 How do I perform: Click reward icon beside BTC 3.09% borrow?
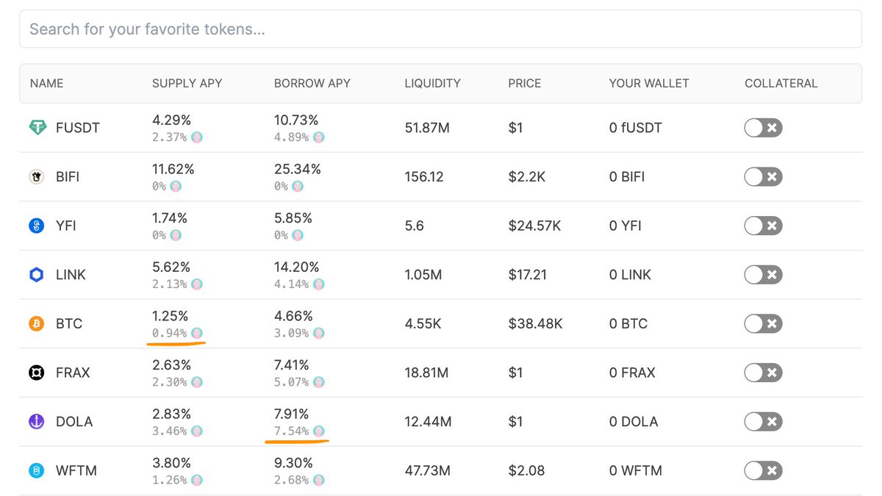[318, 333]
